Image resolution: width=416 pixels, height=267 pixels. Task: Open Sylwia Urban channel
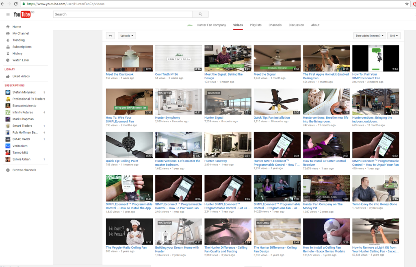coord(21,159)
